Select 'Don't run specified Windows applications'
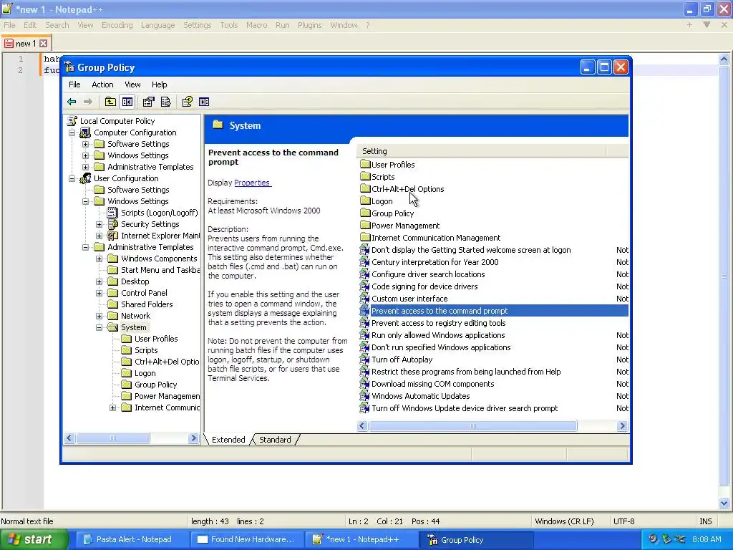Screen dimensions: 733x550 tap(441, 347)
